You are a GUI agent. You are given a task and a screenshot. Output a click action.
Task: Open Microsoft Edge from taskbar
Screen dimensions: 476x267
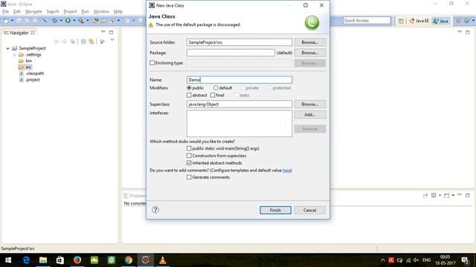click(x=27, y=260)
